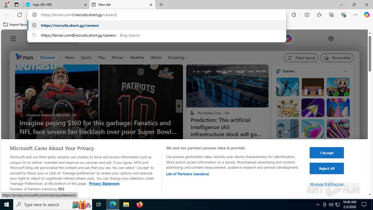373x210 pixels.
Task: Close the "logo (65×69)" tab
Action: pos(85,5)
